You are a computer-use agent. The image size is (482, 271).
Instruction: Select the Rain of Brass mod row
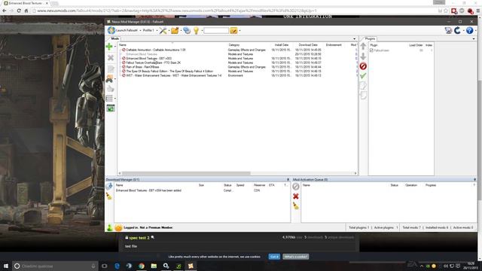(238, 67)
